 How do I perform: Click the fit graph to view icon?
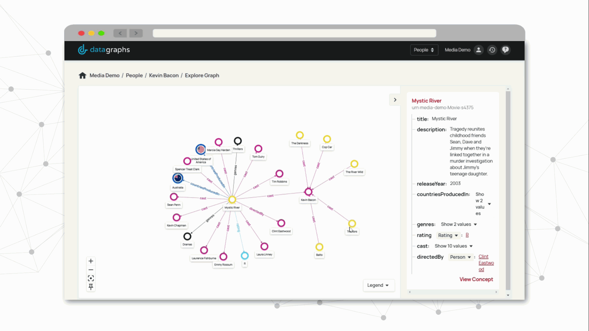pos(91,278)
